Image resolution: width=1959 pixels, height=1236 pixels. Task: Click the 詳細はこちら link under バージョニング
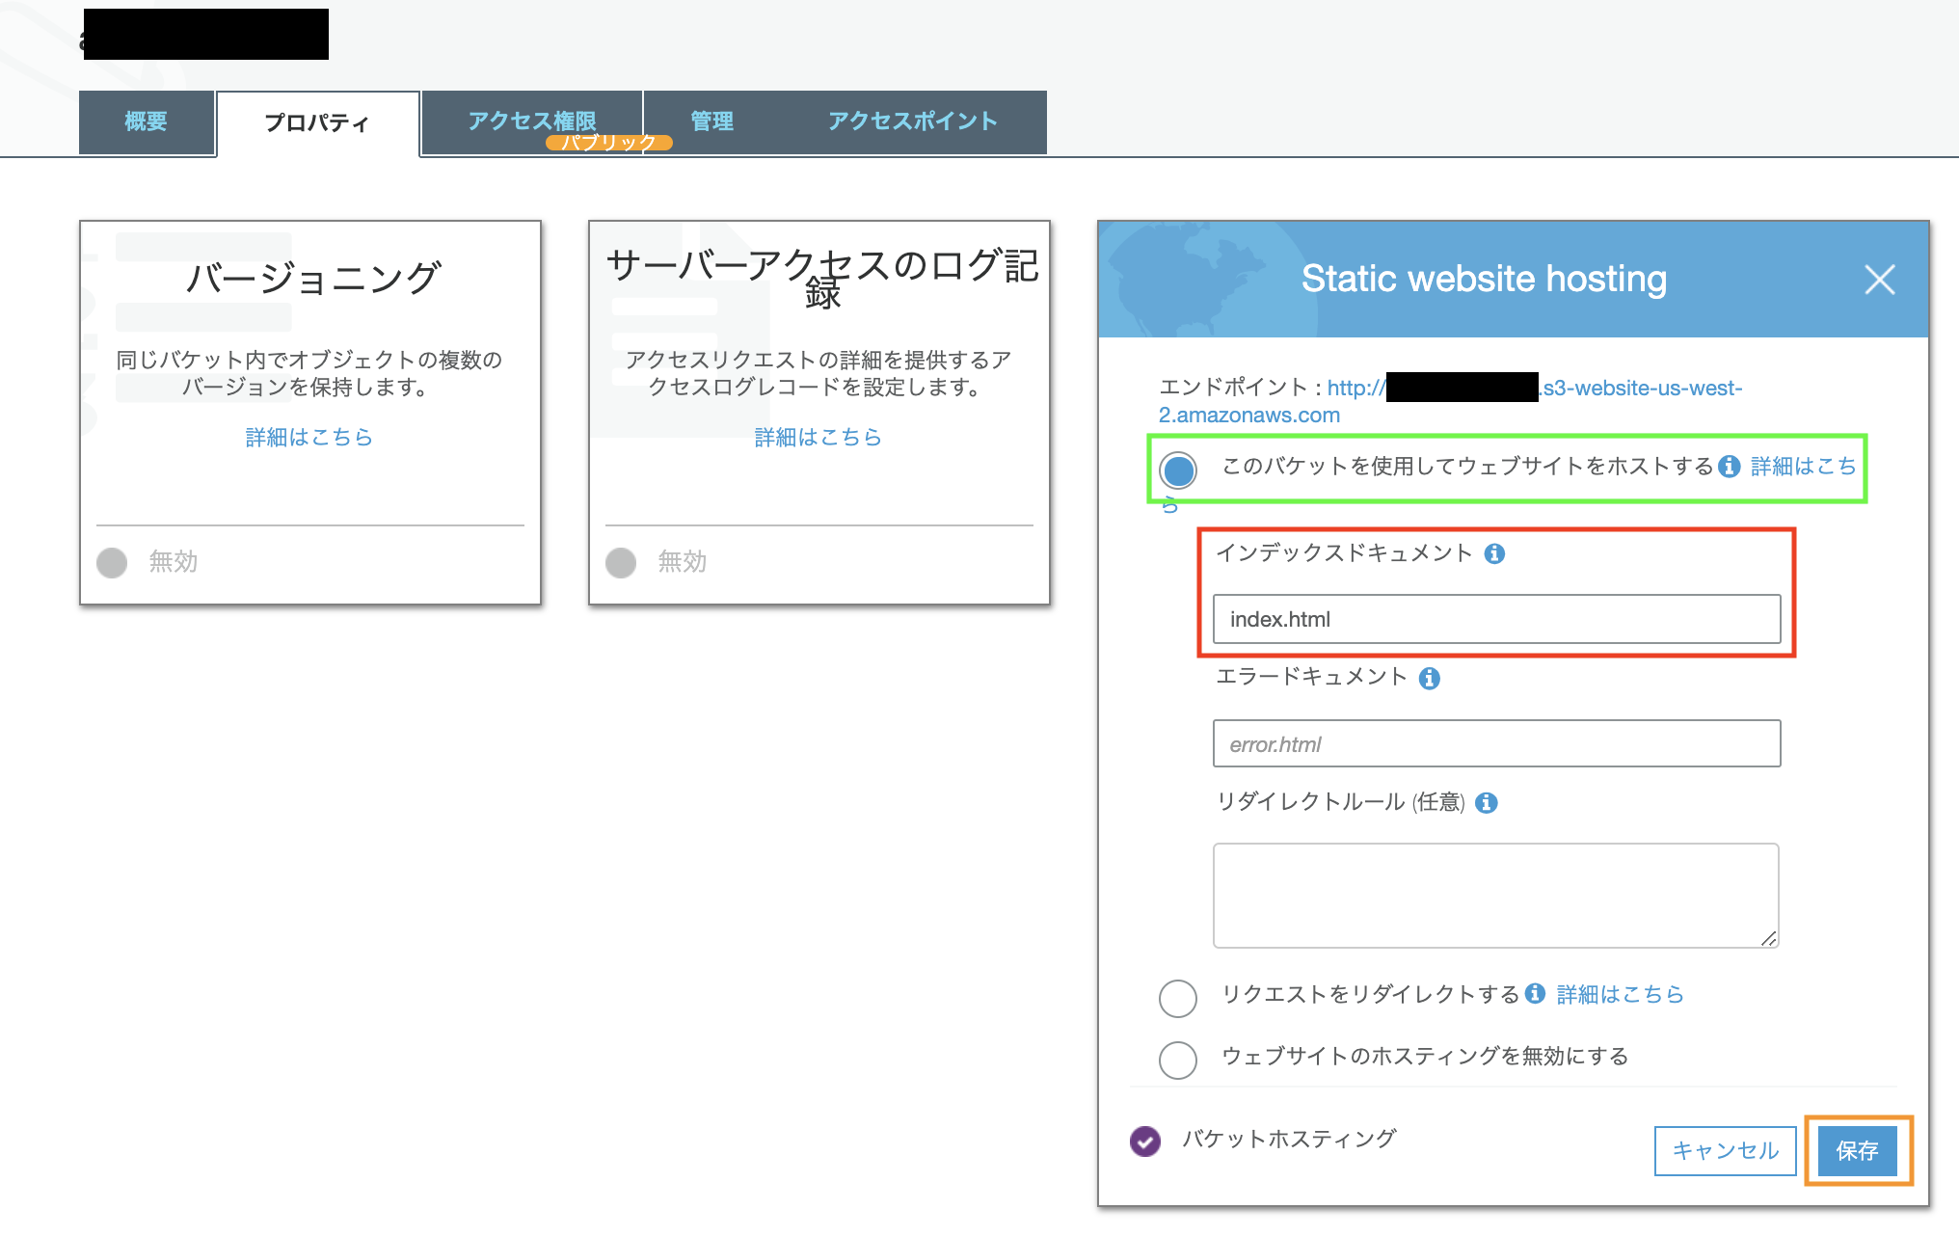(x=309, y=438)
